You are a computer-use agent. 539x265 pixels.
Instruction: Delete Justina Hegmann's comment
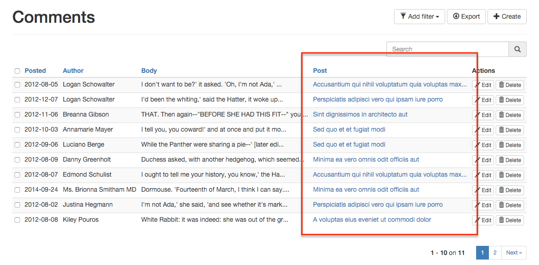coord(509,205)
